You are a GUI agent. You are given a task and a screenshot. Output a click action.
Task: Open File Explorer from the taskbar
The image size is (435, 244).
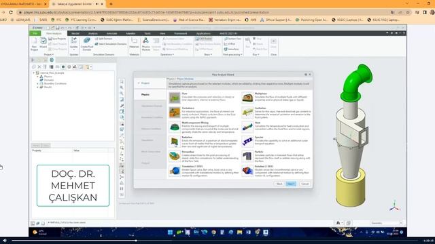pos(239,232)
